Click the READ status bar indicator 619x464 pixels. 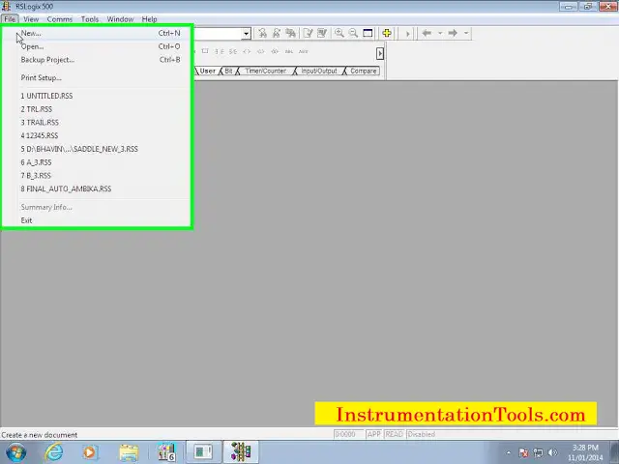(394, 434)
